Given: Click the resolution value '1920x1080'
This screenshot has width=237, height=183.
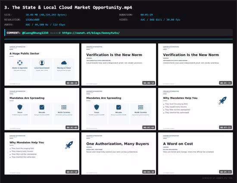Looking at the screenshot, I should point(32,20).
